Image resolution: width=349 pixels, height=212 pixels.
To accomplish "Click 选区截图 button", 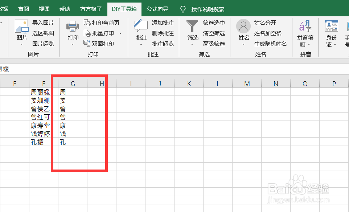I will pyautogui.click(x=43, y=33).
